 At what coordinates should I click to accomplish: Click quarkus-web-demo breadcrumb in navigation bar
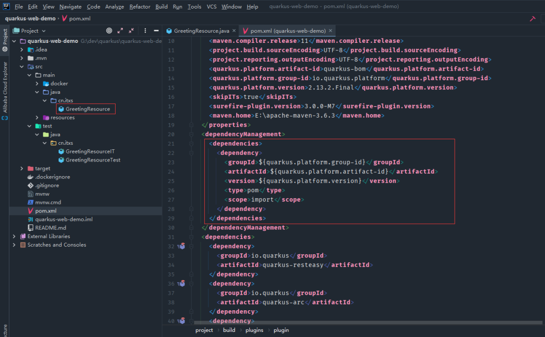click(x=30, y=18)
